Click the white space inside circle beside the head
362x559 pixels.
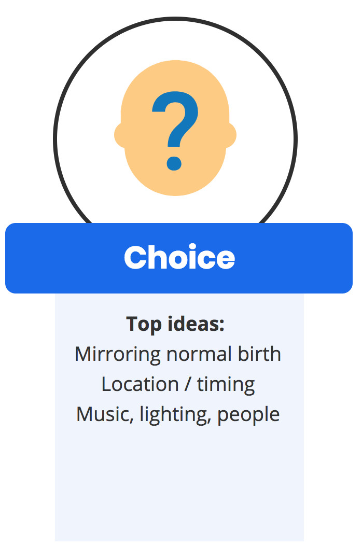86,143
